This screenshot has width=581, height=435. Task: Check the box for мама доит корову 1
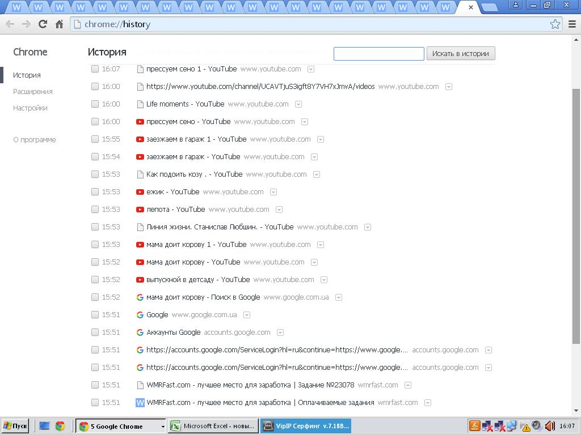pos(95,245)
